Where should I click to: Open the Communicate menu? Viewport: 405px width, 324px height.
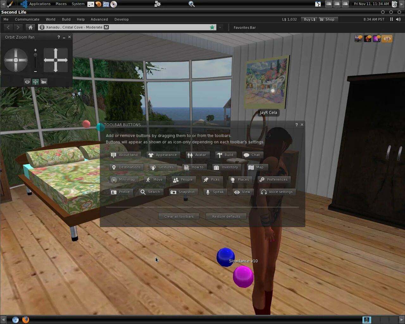pyautogui.click(x=27, y=19)
